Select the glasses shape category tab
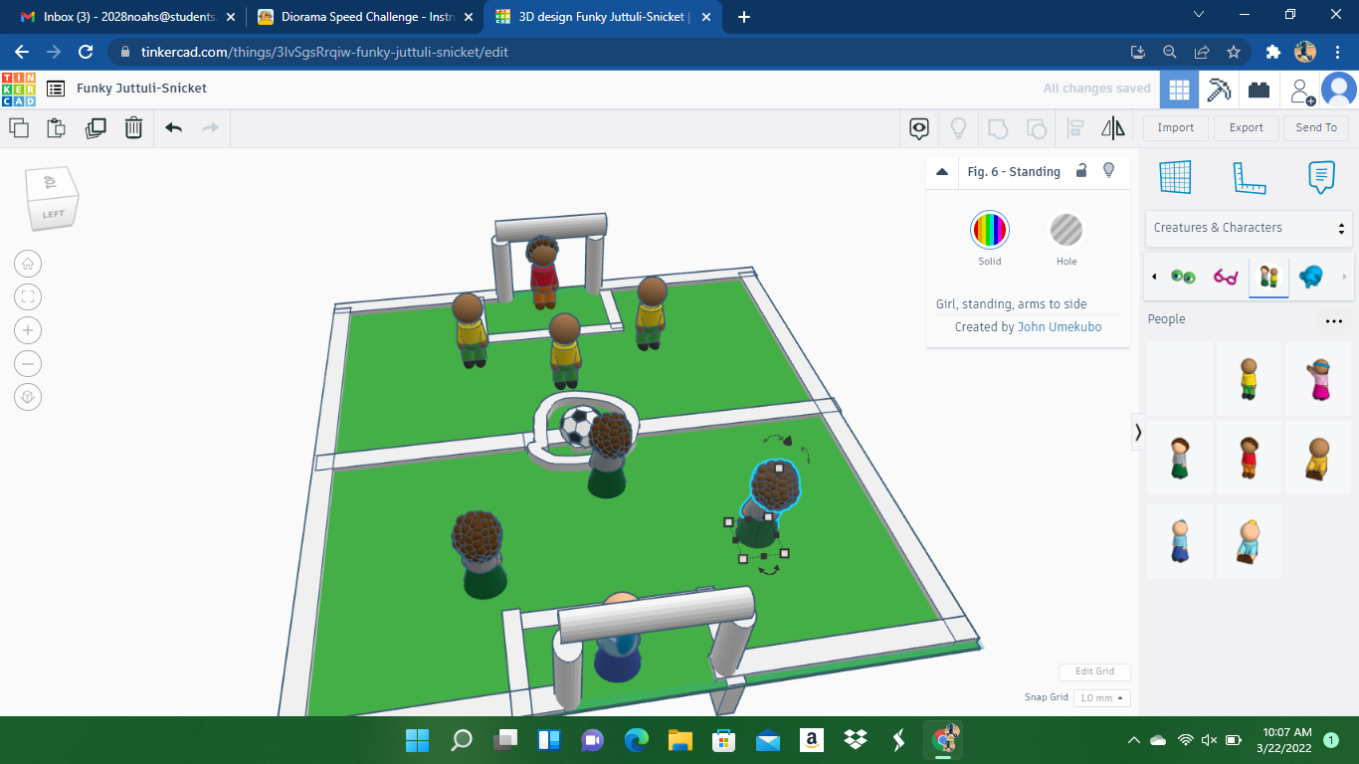Viewport: 1359px width, 764px height. [1225, 277]
